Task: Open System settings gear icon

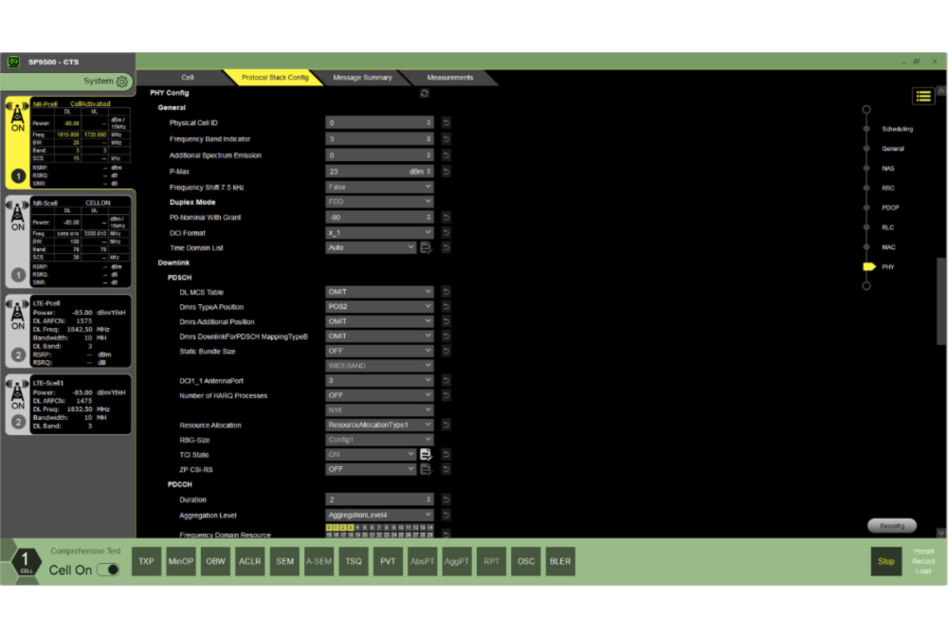Action: tap(122, 82)
